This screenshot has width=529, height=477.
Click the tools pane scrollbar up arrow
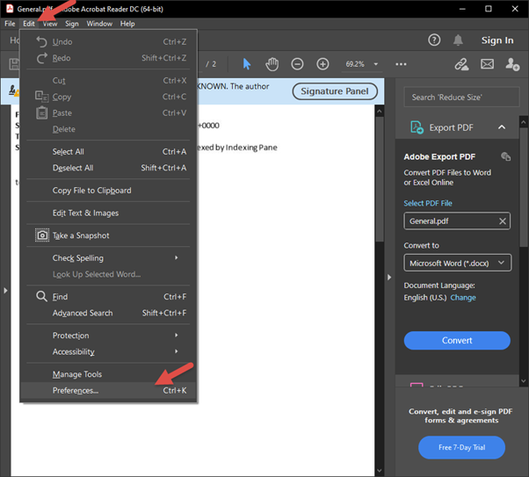(524, 121)
